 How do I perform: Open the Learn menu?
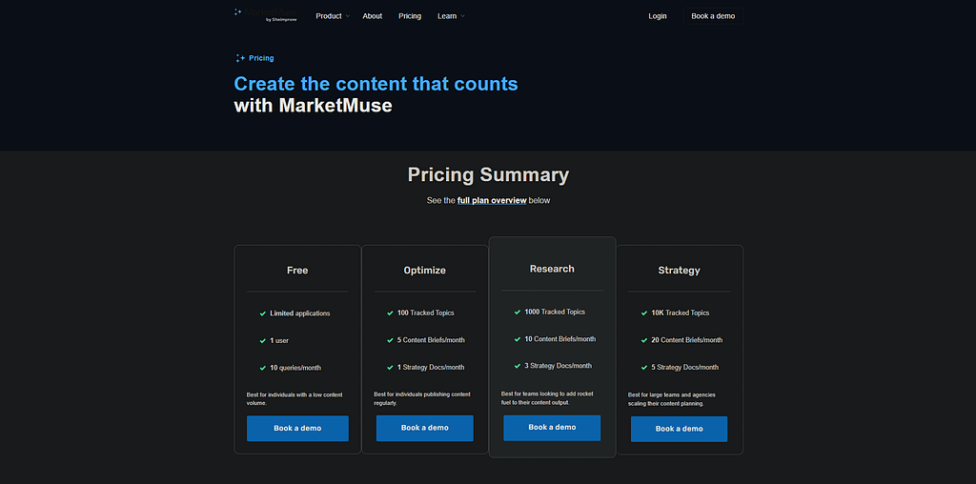(447, 16)
